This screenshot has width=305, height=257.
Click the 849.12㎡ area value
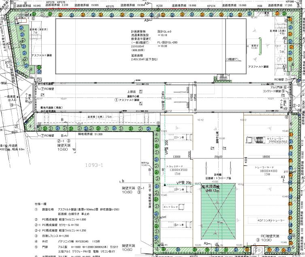point(212,191)
